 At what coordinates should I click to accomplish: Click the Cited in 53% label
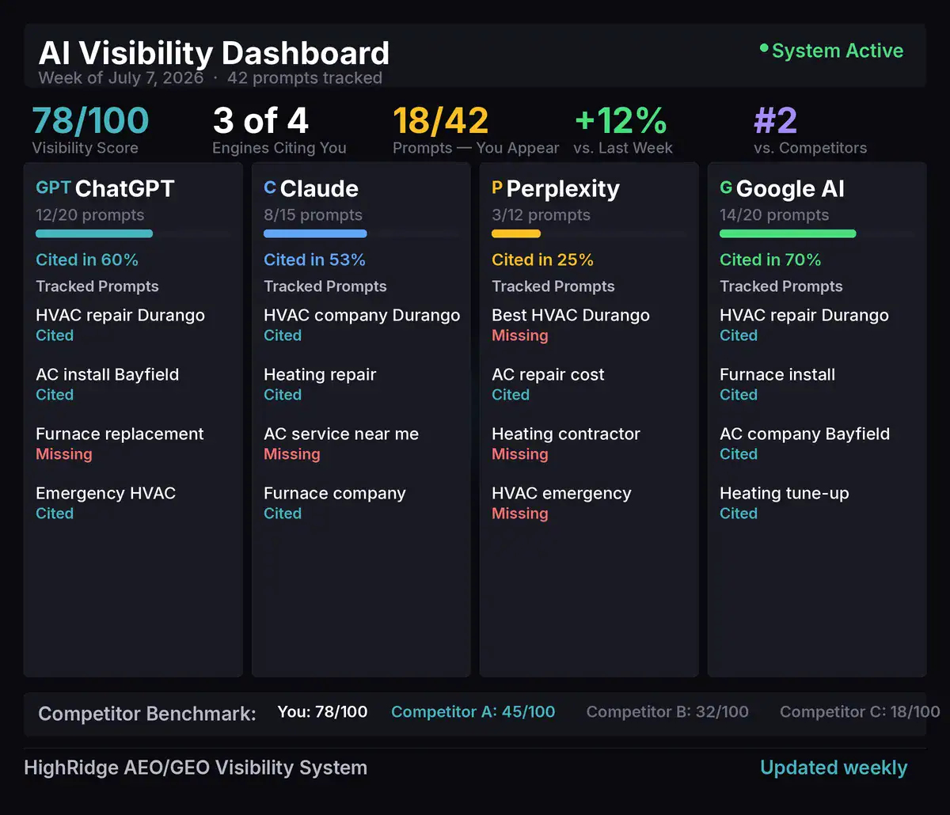pyautogui.click(x=314, y=260)
